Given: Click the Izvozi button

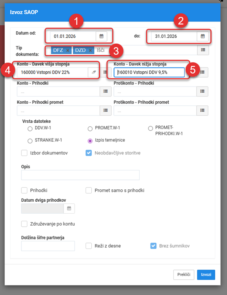Looking at the screenshot, I should (206, 275).
